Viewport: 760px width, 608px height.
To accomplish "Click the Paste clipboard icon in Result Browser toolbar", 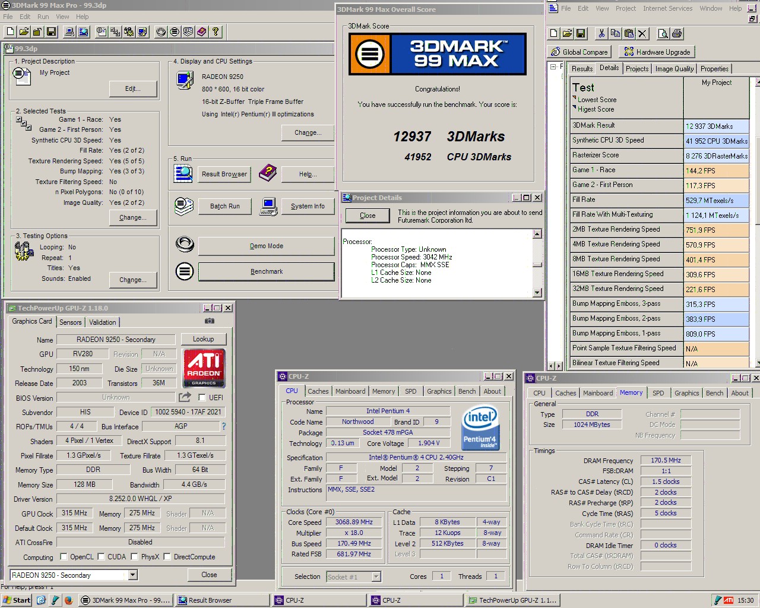I will coord(629,33).
